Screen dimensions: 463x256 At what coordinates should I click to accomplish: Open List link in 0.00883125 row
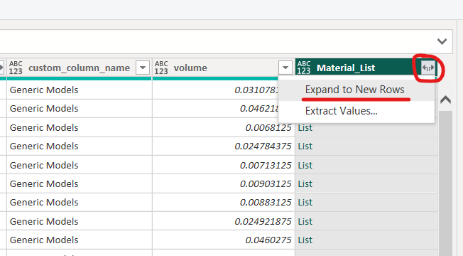[305, 203]
